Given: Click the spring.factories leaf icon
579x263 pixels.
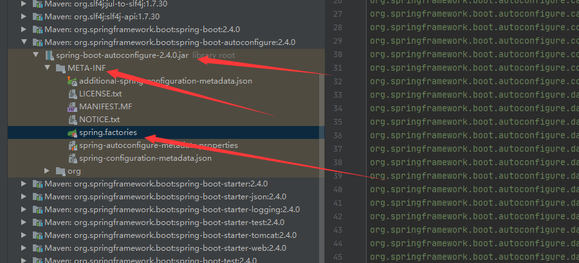Looking at the screenshot, I should pos(72,133).
